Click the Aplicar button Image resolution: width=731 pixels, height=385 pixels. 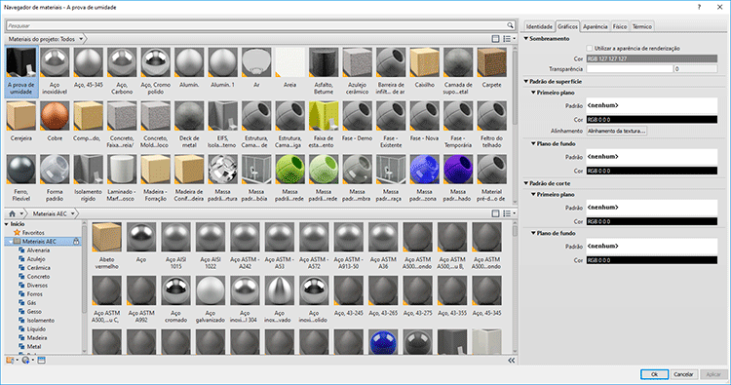(713, 374)
